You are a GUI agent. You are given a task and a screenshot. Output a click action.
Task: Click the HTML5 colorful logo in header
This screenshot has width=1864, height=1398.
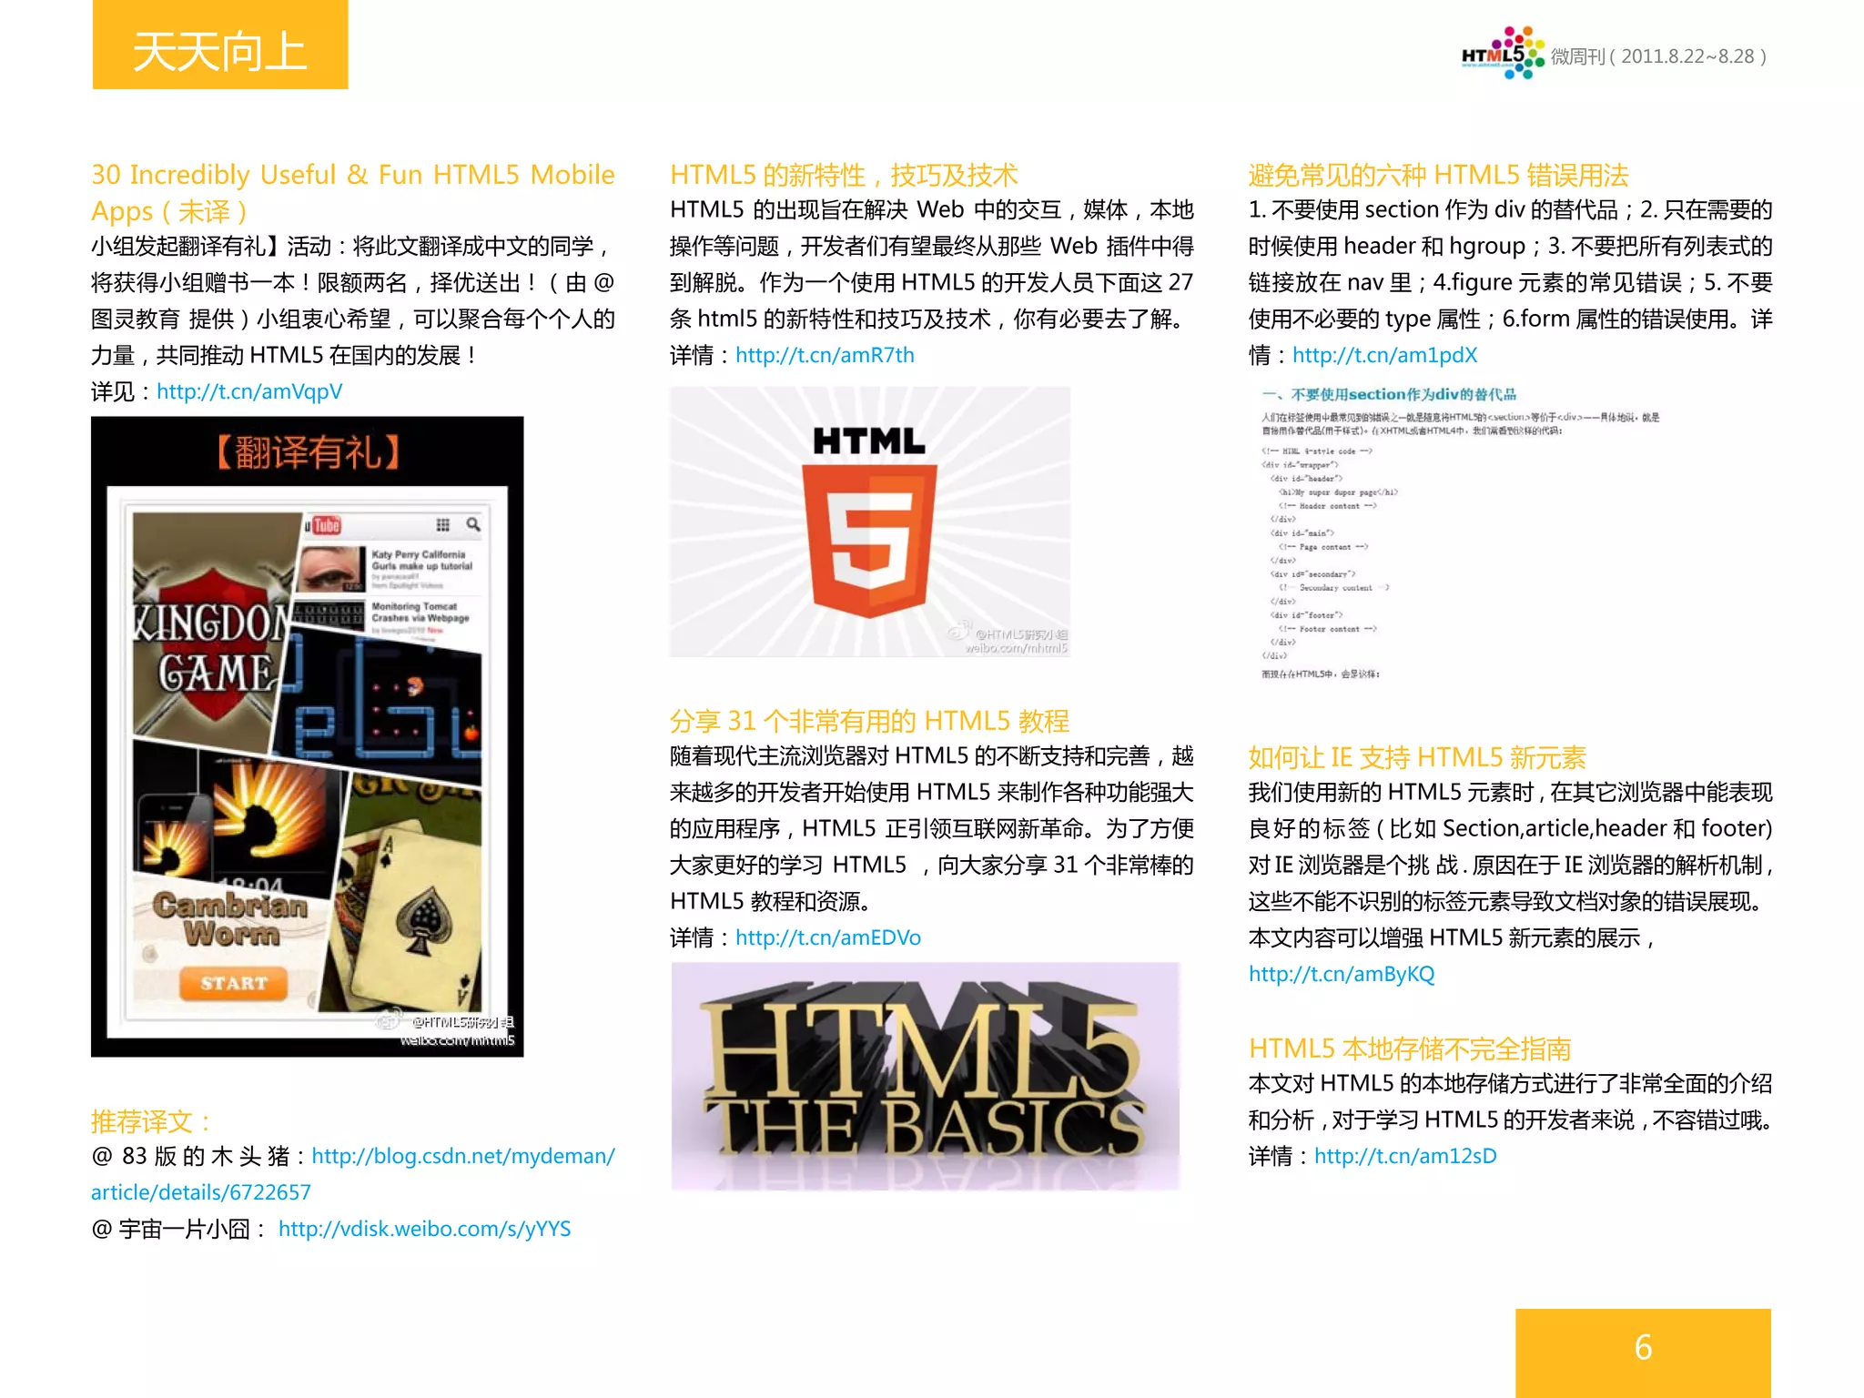[x=1502, y=54]
